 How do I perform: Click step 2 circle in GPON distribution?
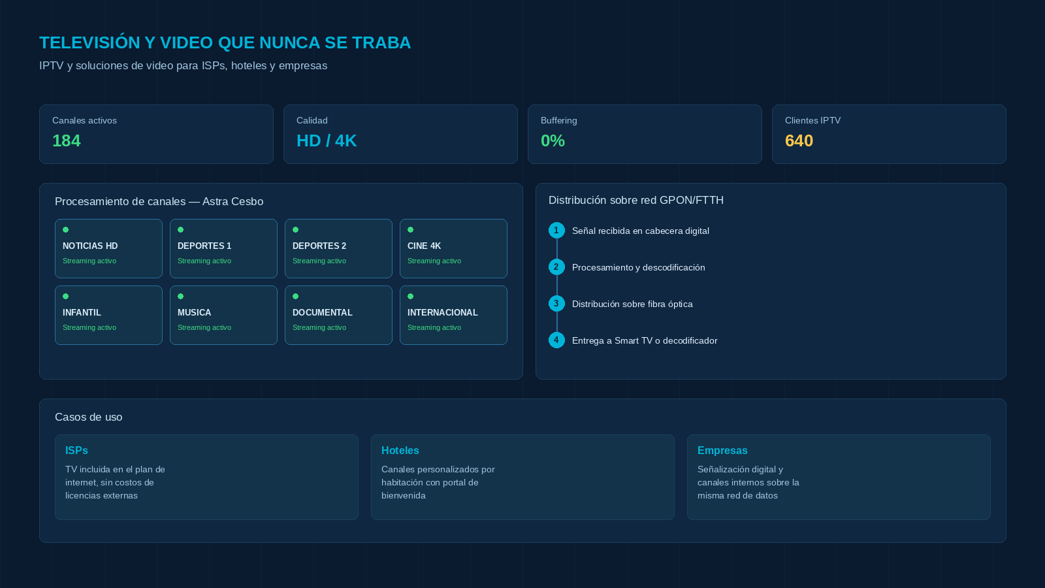click(x=556, y=267)
